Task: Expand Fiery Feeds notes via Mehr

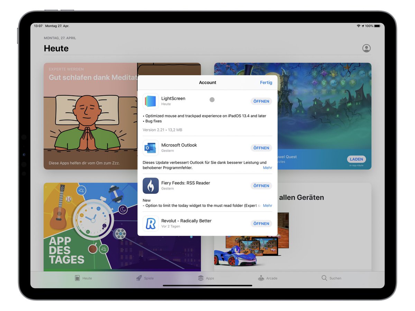Action: pos(267,206)
